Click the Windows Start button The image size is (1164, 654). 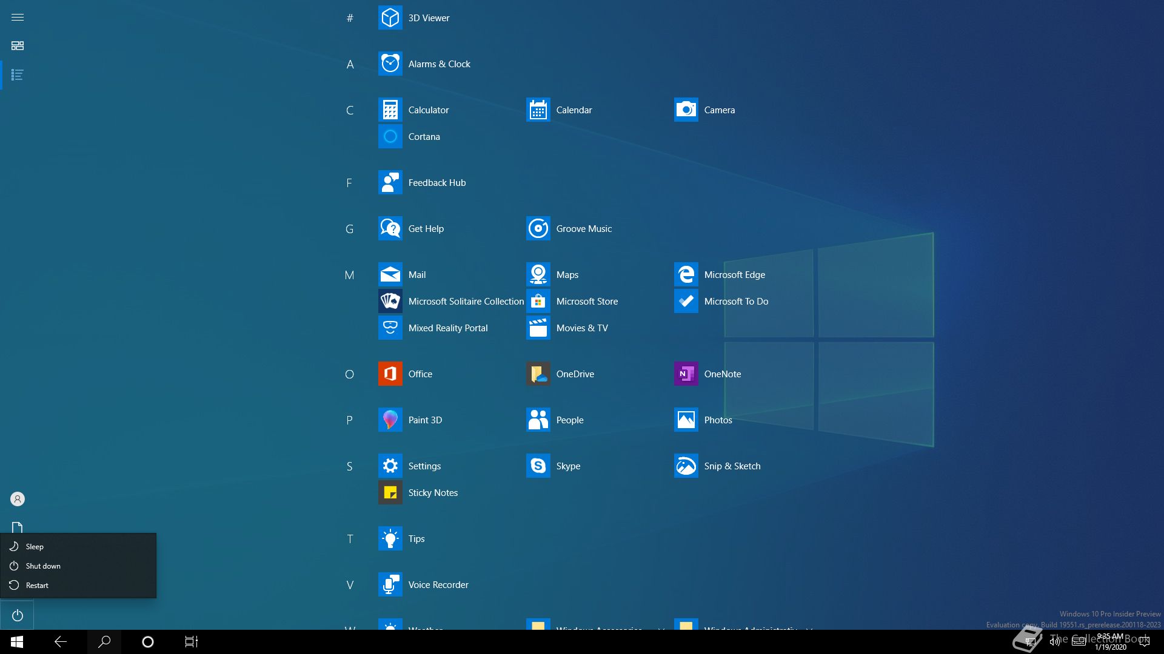17,642
